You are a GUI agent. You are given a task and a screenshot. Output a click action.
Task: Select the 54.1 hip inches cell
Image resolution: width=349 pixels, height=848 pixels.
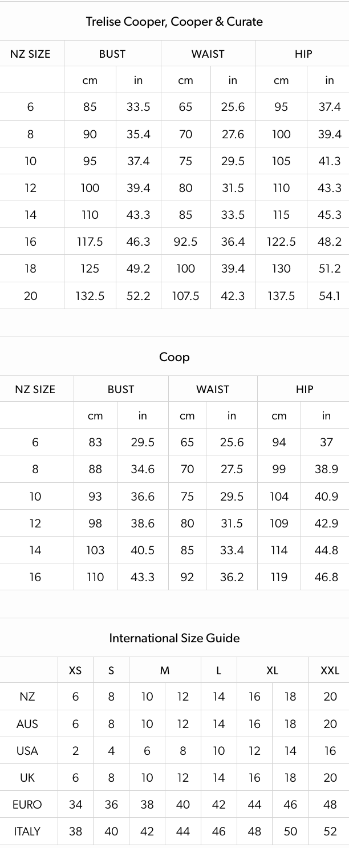coord(330,295)
